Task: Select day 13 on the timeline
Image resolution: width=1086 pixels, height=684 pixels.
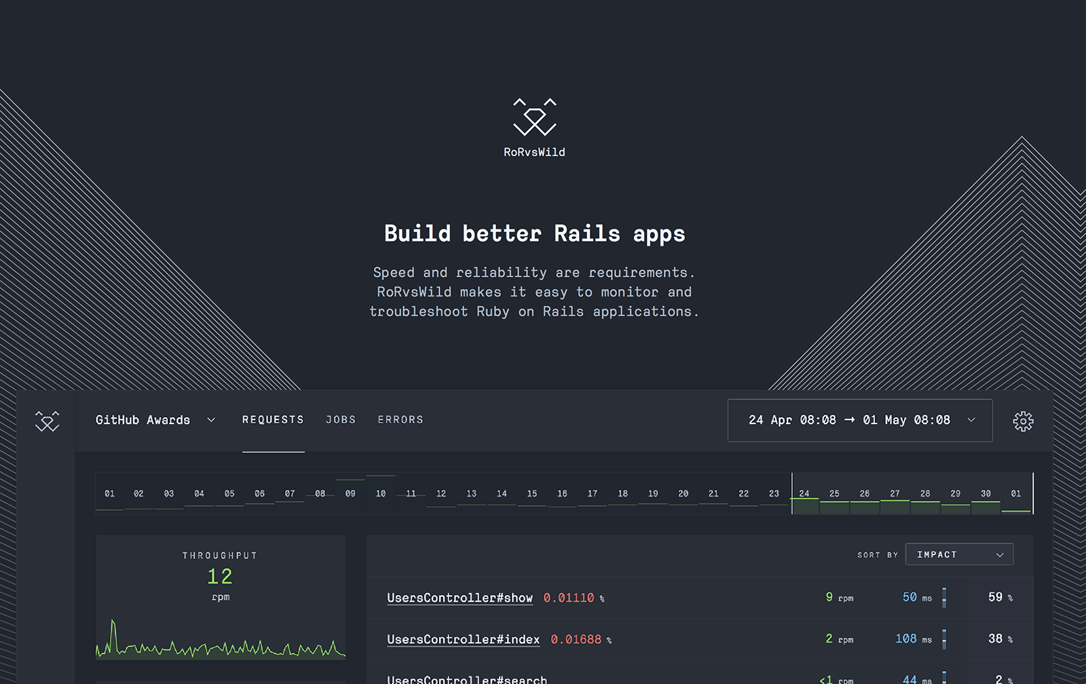Action: [472, 493]
